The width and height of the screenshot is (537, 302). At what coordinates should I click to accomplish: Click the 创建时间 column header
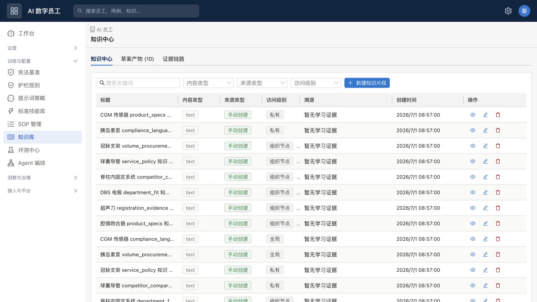428,100
